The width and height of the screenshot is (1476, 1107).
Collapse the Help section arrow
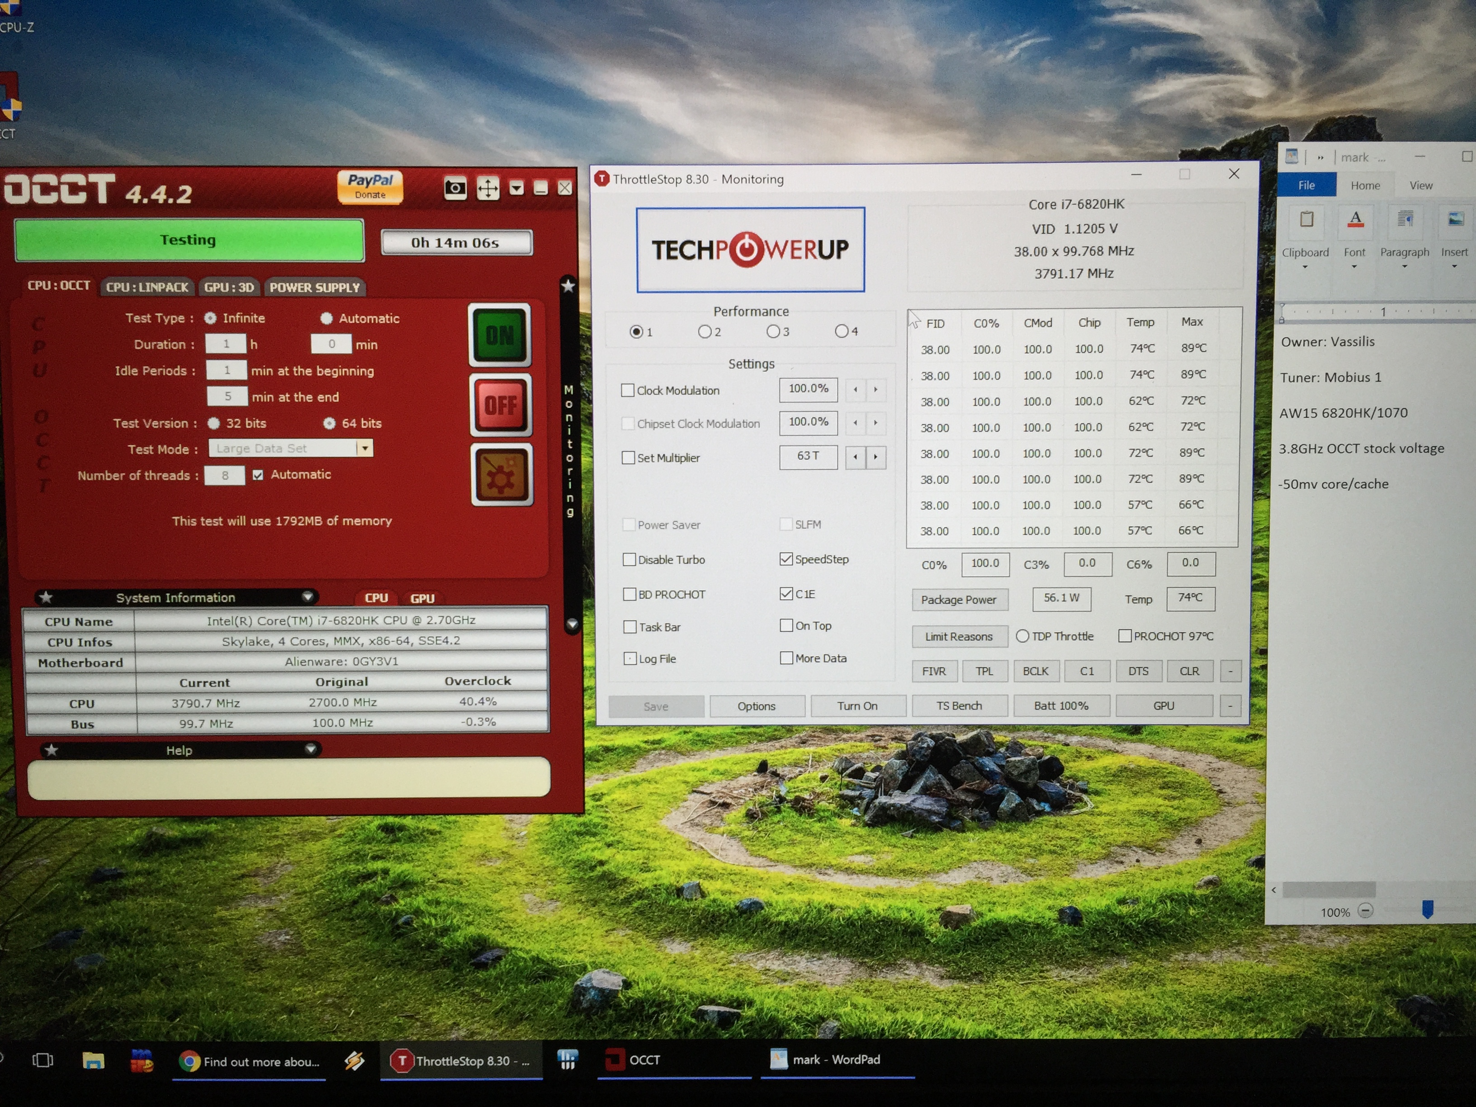point(310,749)
